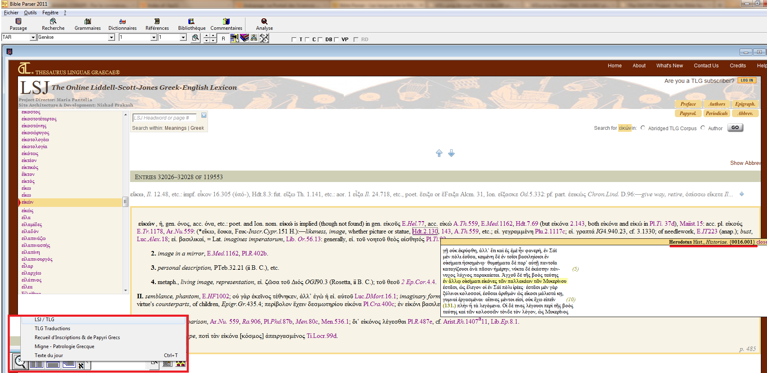This screenshot has height=373, width=767.
Task: Click the brick wall icon at bottom
Action: [167, 364]
